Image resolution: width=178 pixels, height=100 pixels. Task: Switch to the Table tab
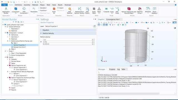tap(123, 69)
